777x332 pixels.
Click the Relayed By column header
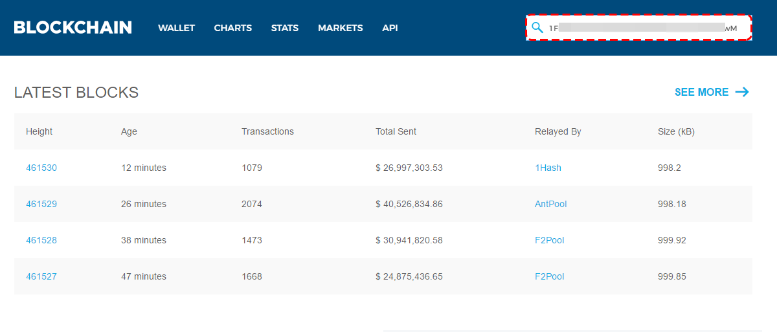[x=557, y=131]
